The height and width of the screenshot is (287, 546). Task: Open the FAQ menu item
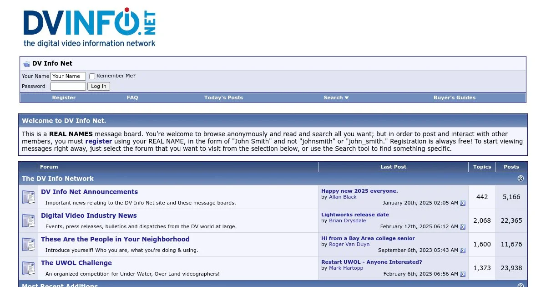pyautogui.click(x=132, y=97)
